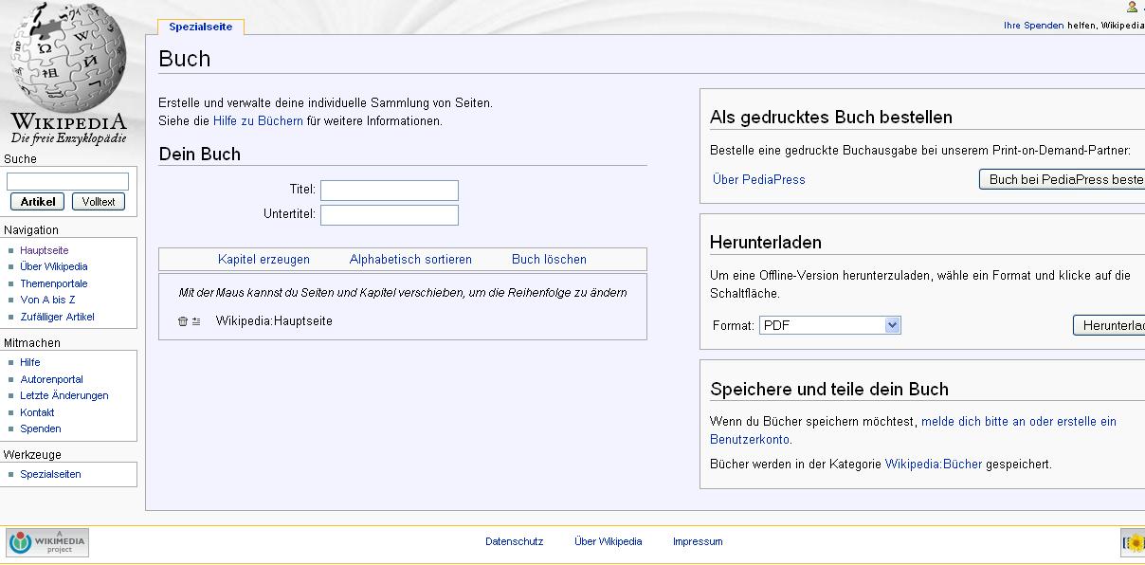The image size is (1145, 565).
Task: Open the Format dropdown showing PDF
Action: click(829, 325)
